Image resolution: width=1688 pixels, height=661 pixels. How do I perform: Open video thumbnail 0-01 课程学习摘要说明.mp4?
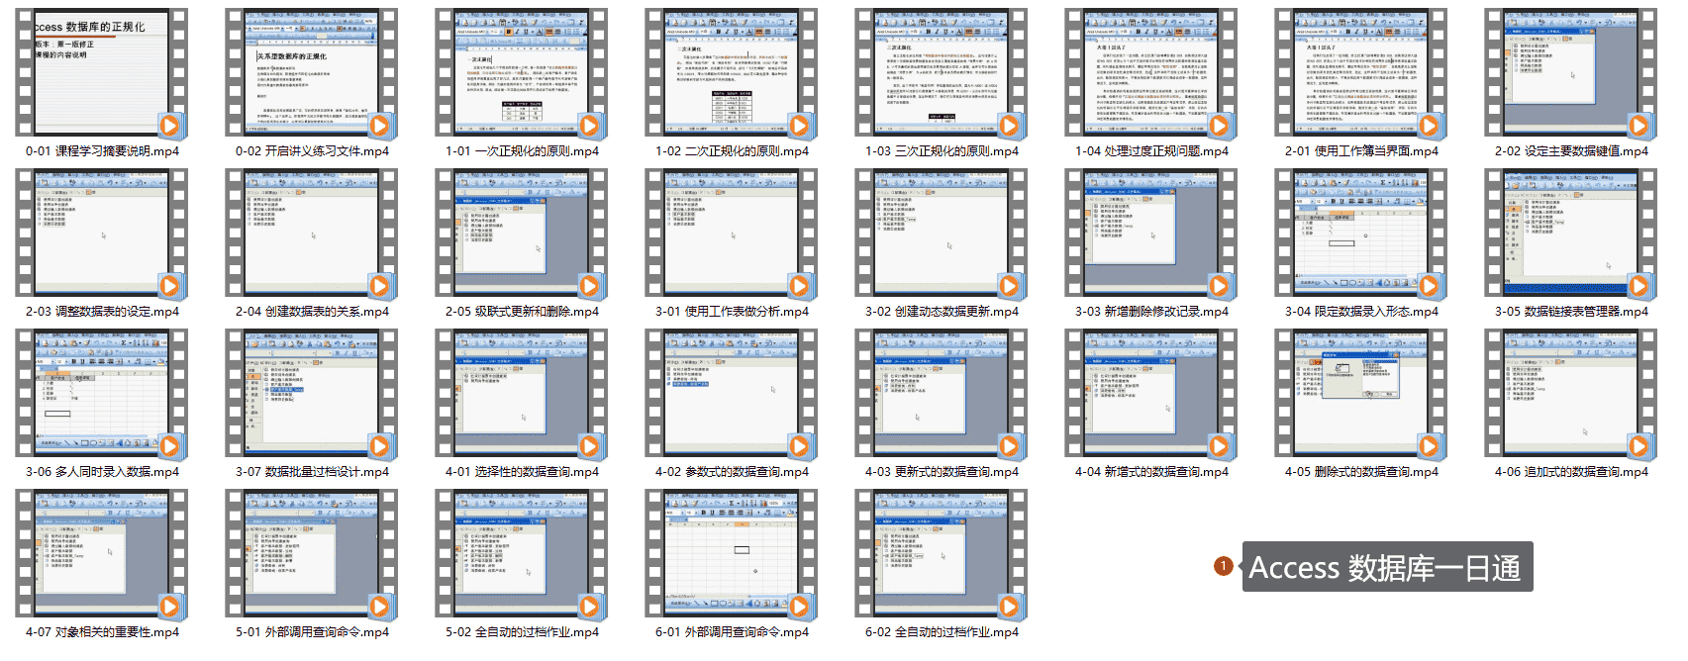pos(101,72)
